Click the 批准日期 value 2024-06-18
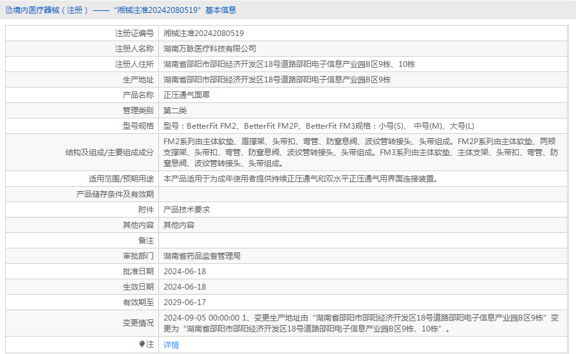The image size is (576, 354). pyautogui.click(x=185, y=272)
